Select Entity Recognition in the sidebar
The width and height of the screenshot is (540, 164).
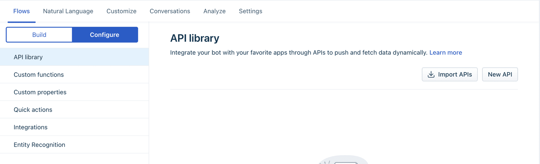[39, 145]
